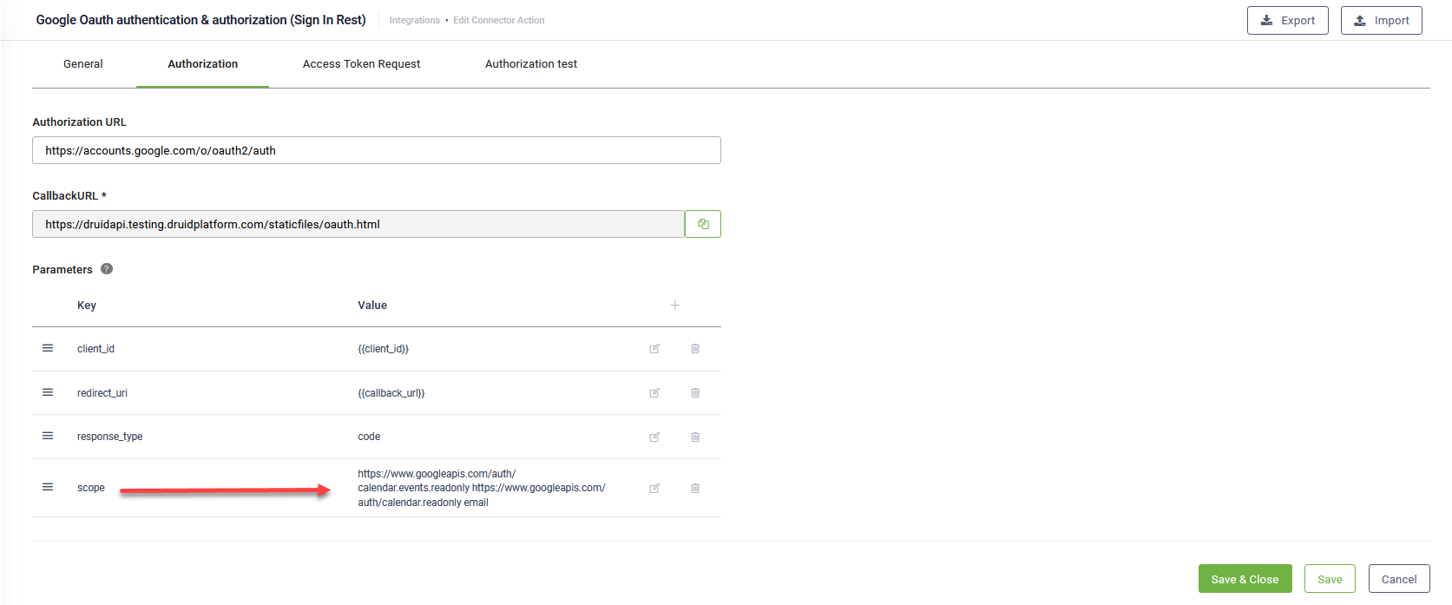This screenshot has height=605, width=1452.
Task: Grab the response_type row reorder handle
Action: coord(48,436)
